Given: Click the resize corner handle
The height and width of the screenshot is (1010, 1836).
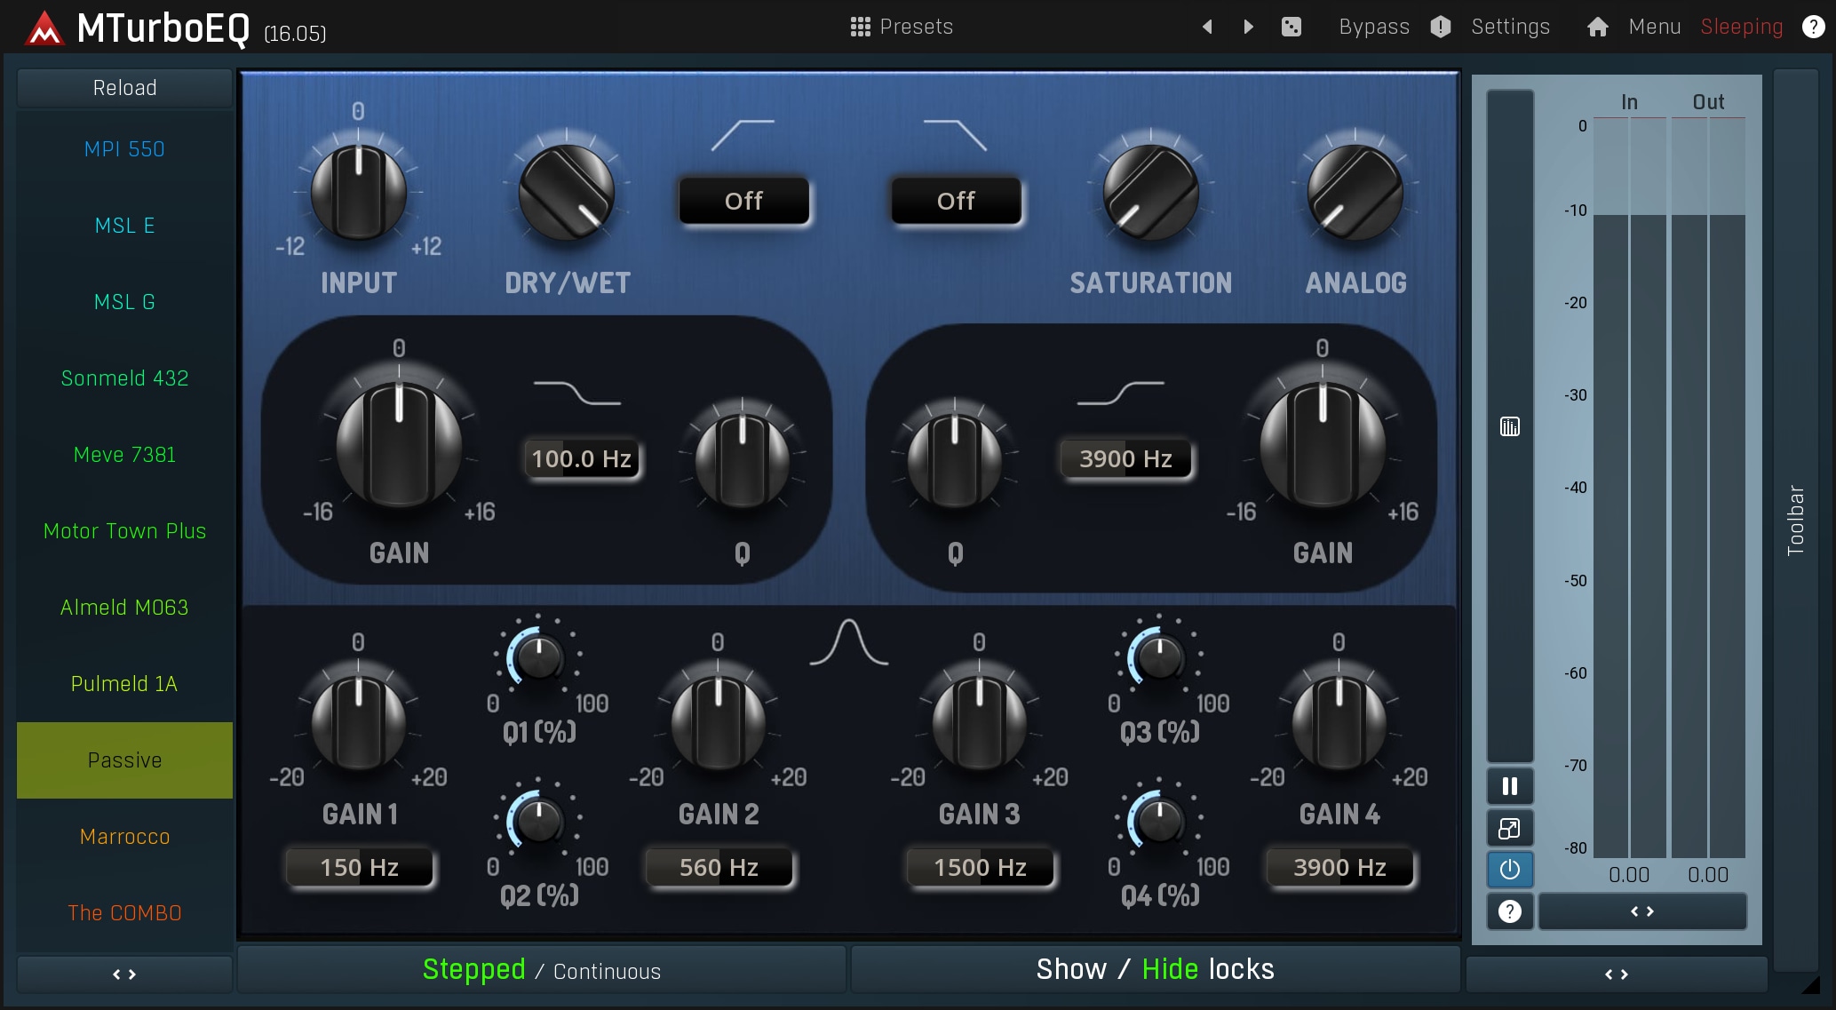Looking at the screenshot, I should 1810,984.
